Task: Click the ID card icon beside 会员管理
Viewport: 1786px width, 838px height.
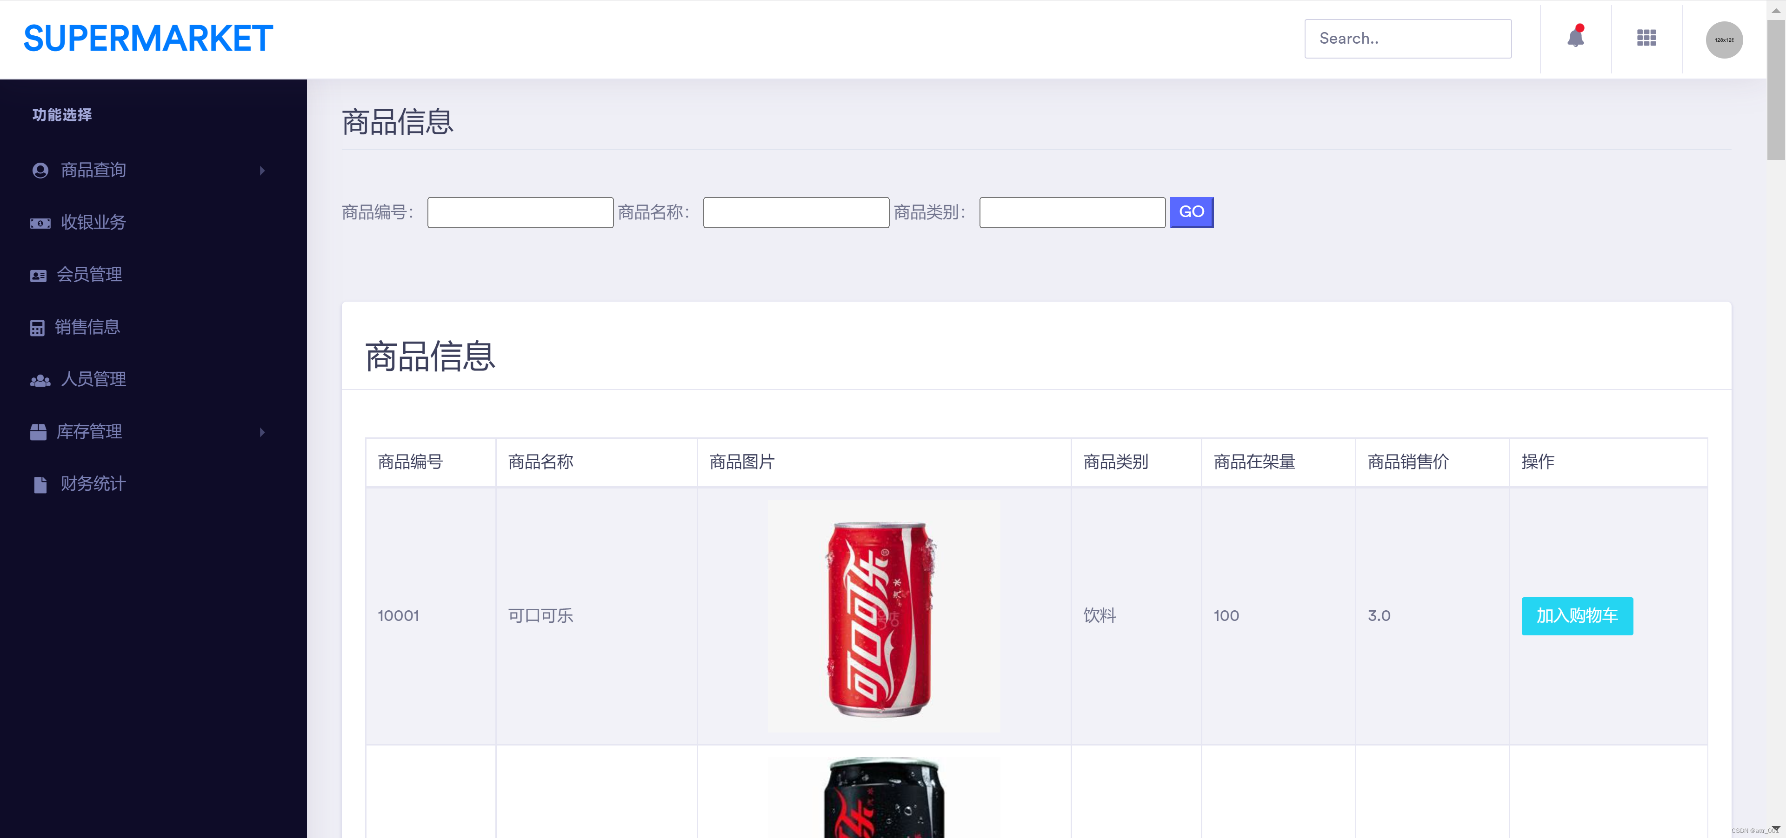Action: click(38, 276)
